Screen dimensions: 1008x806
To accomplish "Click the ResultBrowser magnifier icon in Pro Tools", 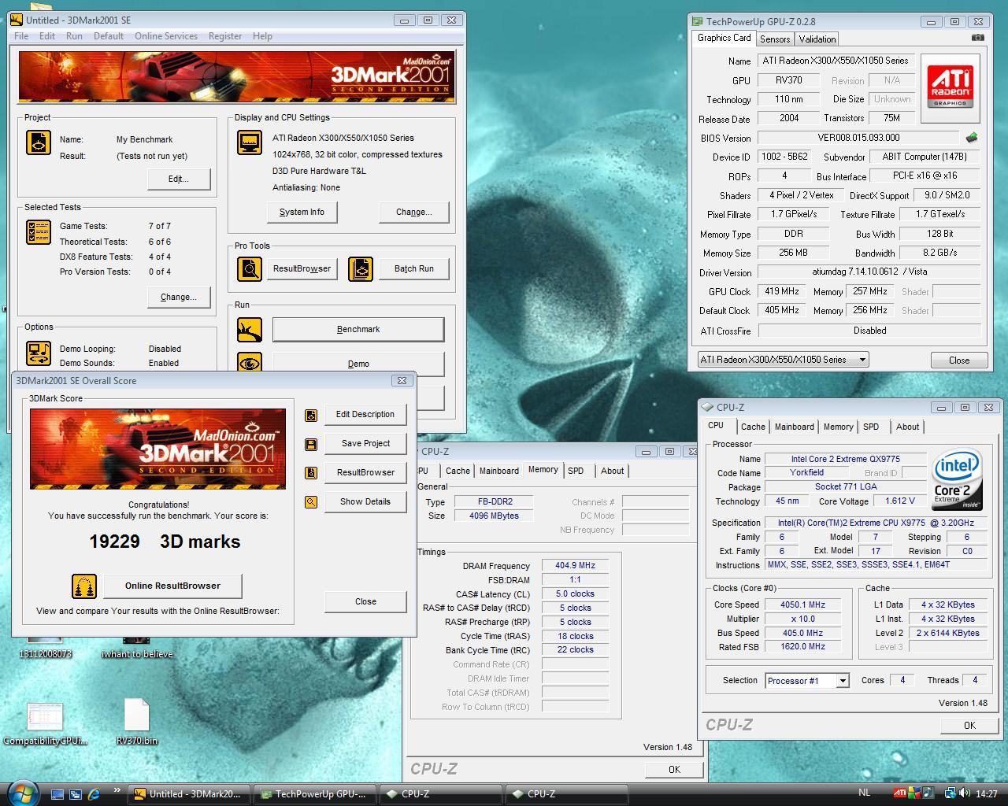I will [250, 269].
